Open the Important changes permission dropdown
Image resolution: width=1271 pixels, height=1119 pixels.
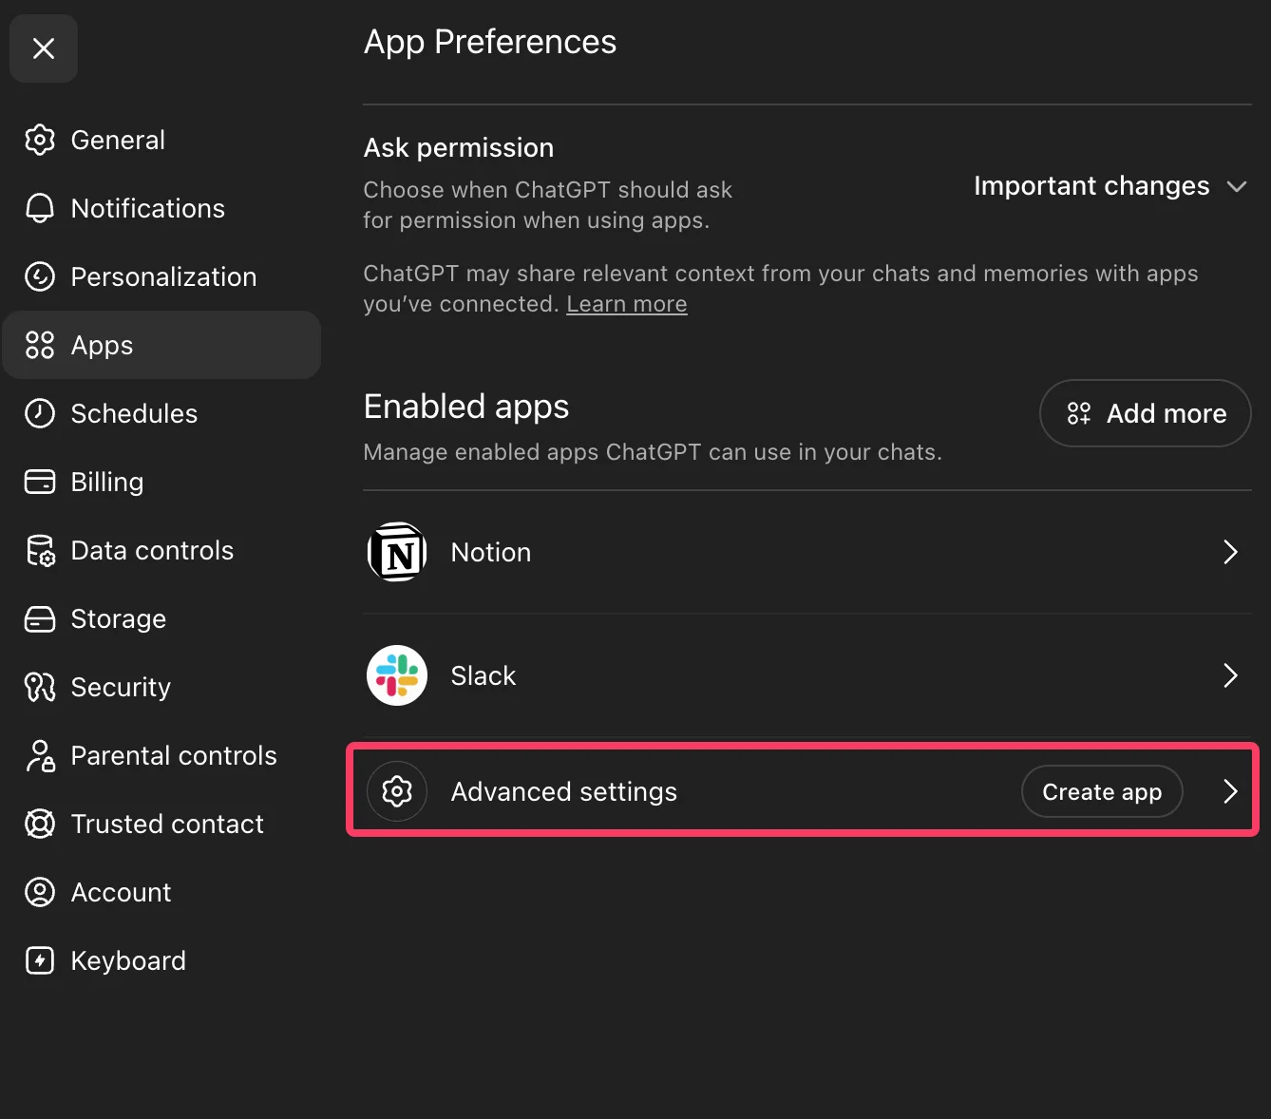click(x=1110, y=186)
